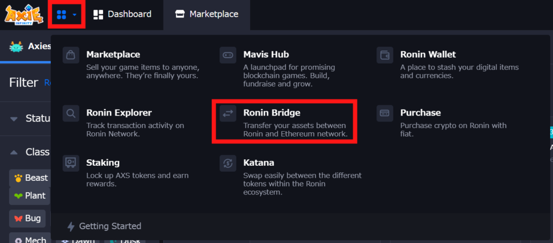This screenshot has width=553, height=243.
Task: Click the Mavis Hub gamepad icon
Action: 228,55
